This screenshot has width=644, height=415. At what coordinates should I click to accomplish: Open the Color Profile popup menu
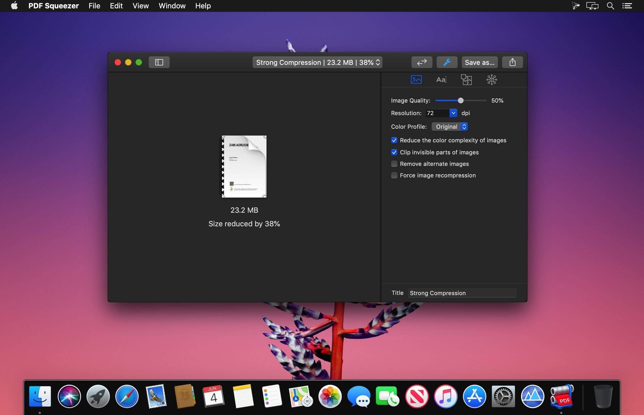click(x=449, y=126)
